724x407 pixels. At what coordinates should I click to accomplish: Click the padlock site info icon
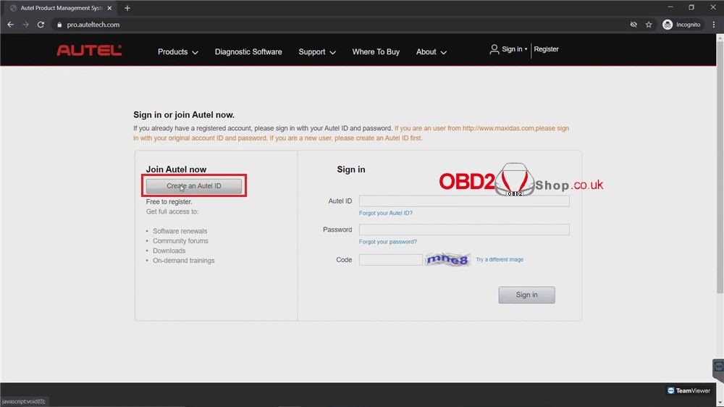pos(59,25)
